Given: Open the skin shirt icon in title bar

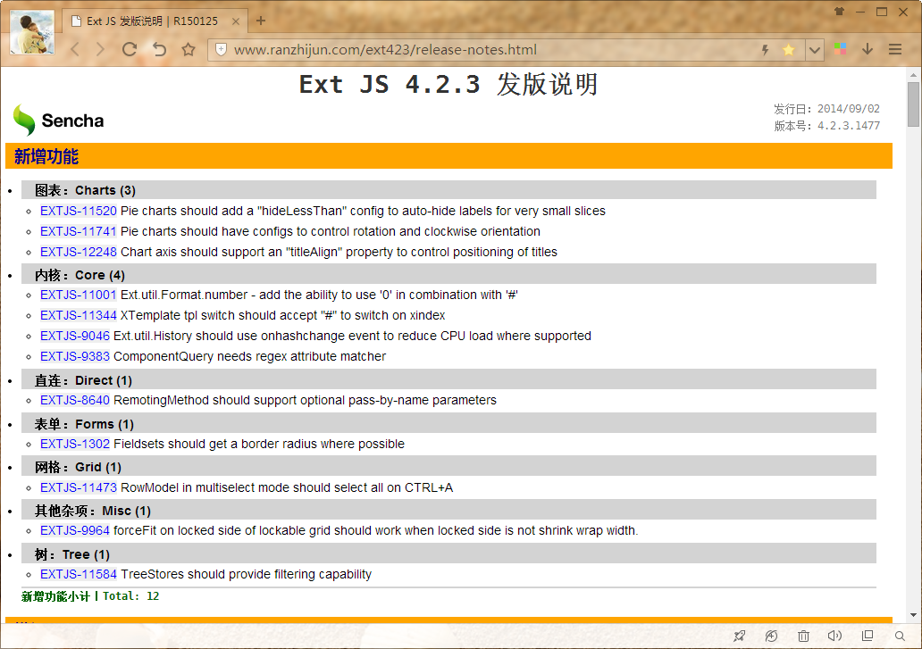Looking at the screenshot, I should (x=839, y=12).
